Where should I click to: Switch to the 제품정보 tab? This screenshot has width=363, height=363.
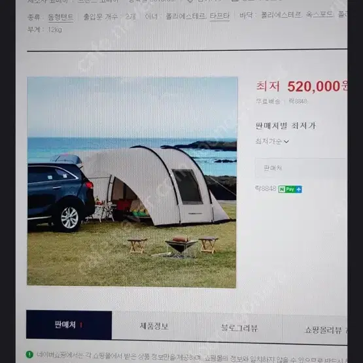pos(154,326)
